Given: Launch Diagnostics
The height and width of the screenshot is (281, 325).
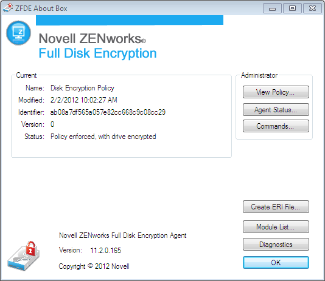Looking at the screenshot, I should [276, 245].
